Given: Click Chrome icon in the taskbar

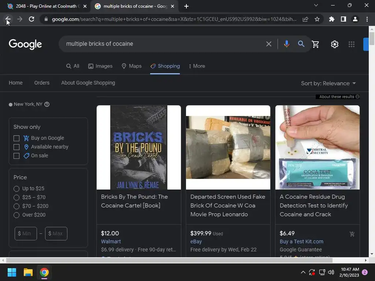Looking at the screenshot, I should pyautogui.click(x=44, y=272).
